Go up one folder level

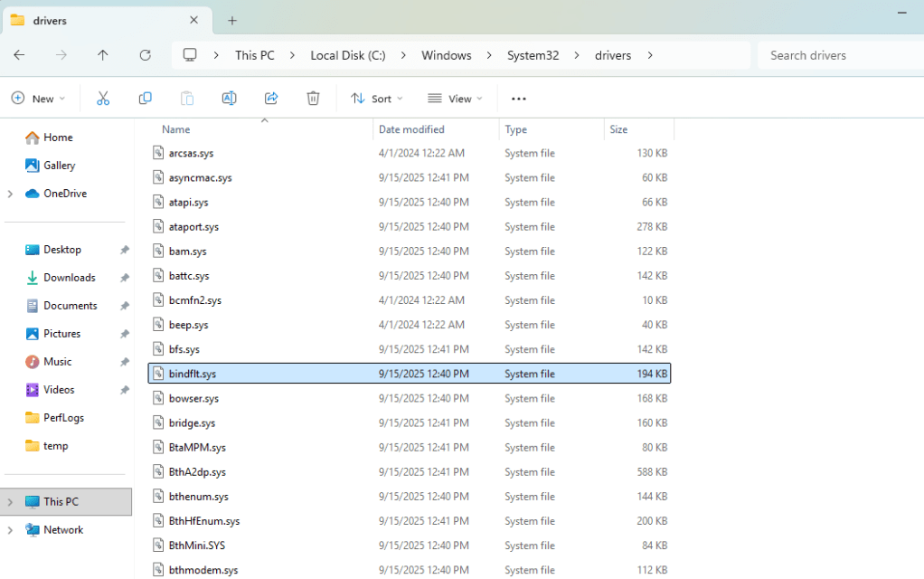pyautogui.click(x=103, y=55)
